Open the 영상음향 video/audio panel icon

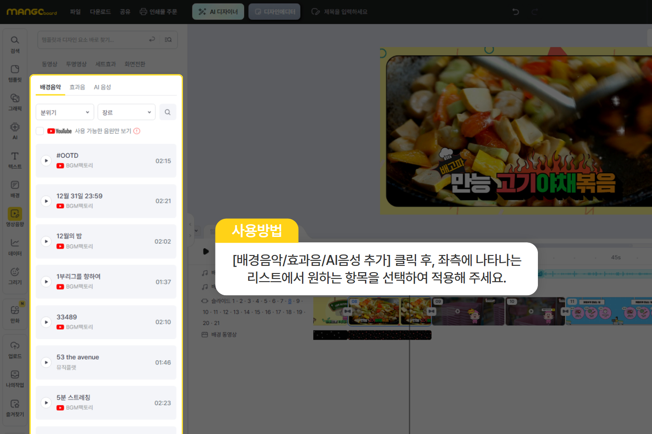point(15,217)
